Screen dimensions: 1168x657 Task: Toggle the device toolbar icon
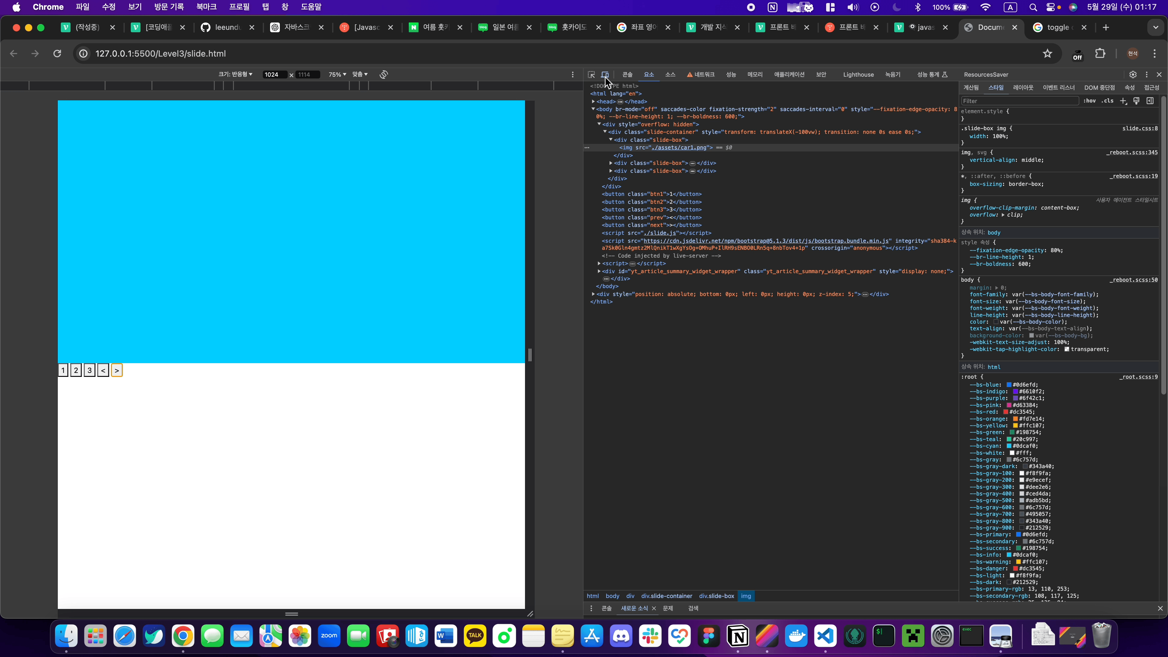(605, 74)
